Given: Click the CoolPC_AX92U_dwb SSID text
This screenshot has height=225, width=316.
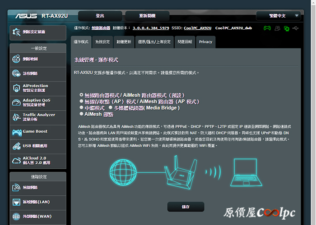Looking at the screenshot, I should pyautogui.click(x=233, y=28).
